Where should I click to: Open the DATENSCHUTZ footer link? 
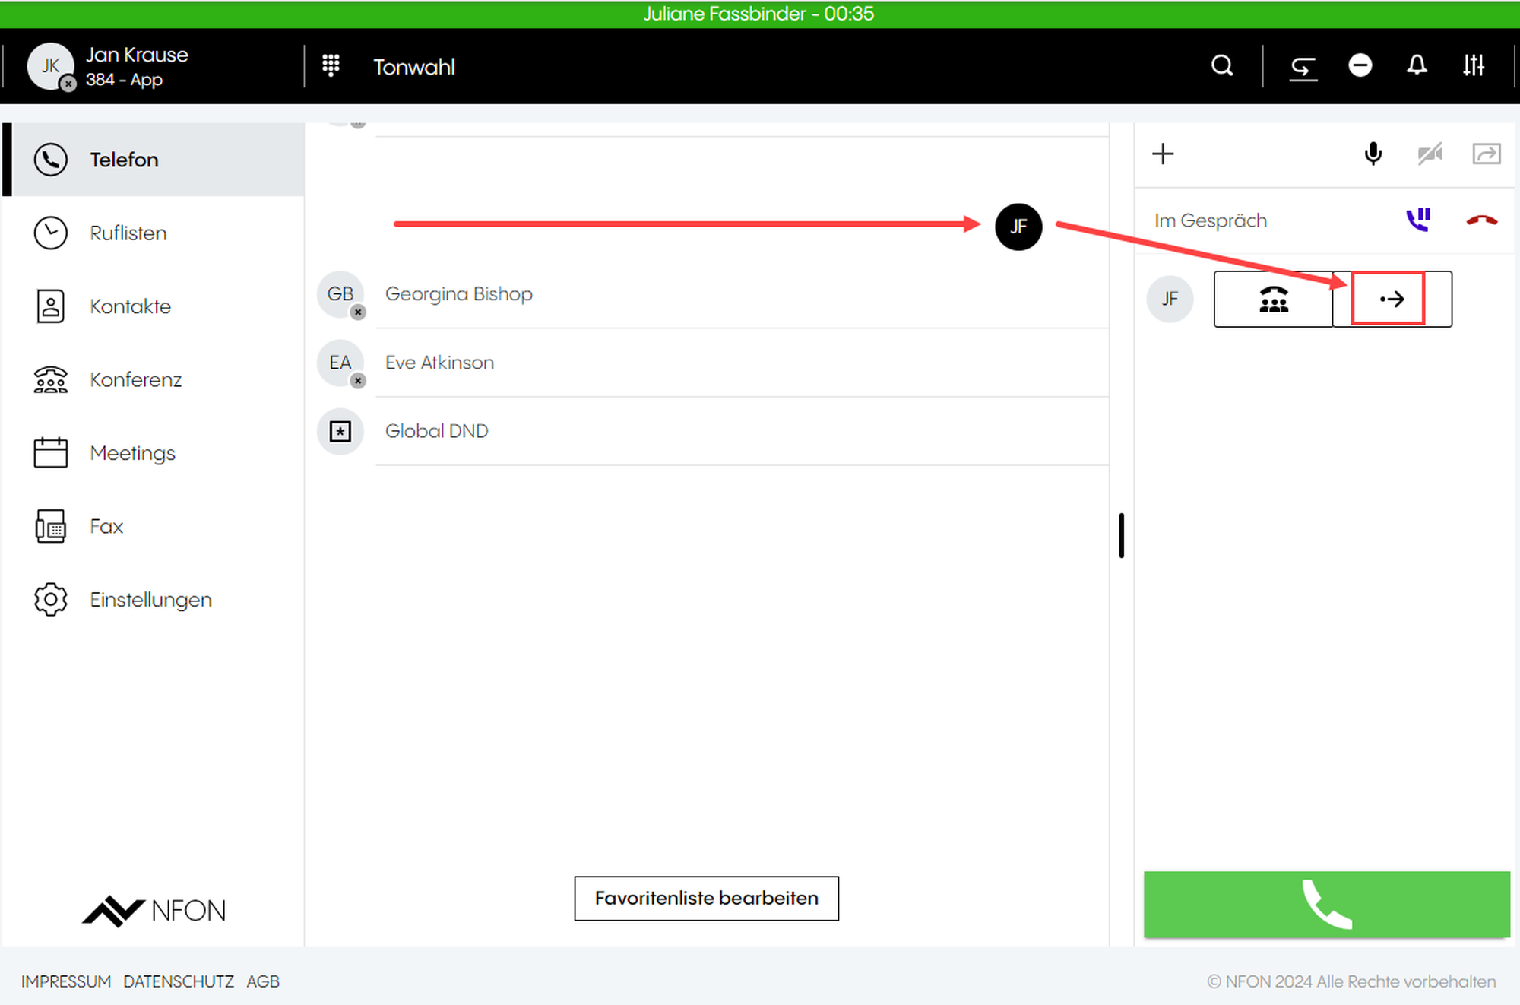pos(179,981)
